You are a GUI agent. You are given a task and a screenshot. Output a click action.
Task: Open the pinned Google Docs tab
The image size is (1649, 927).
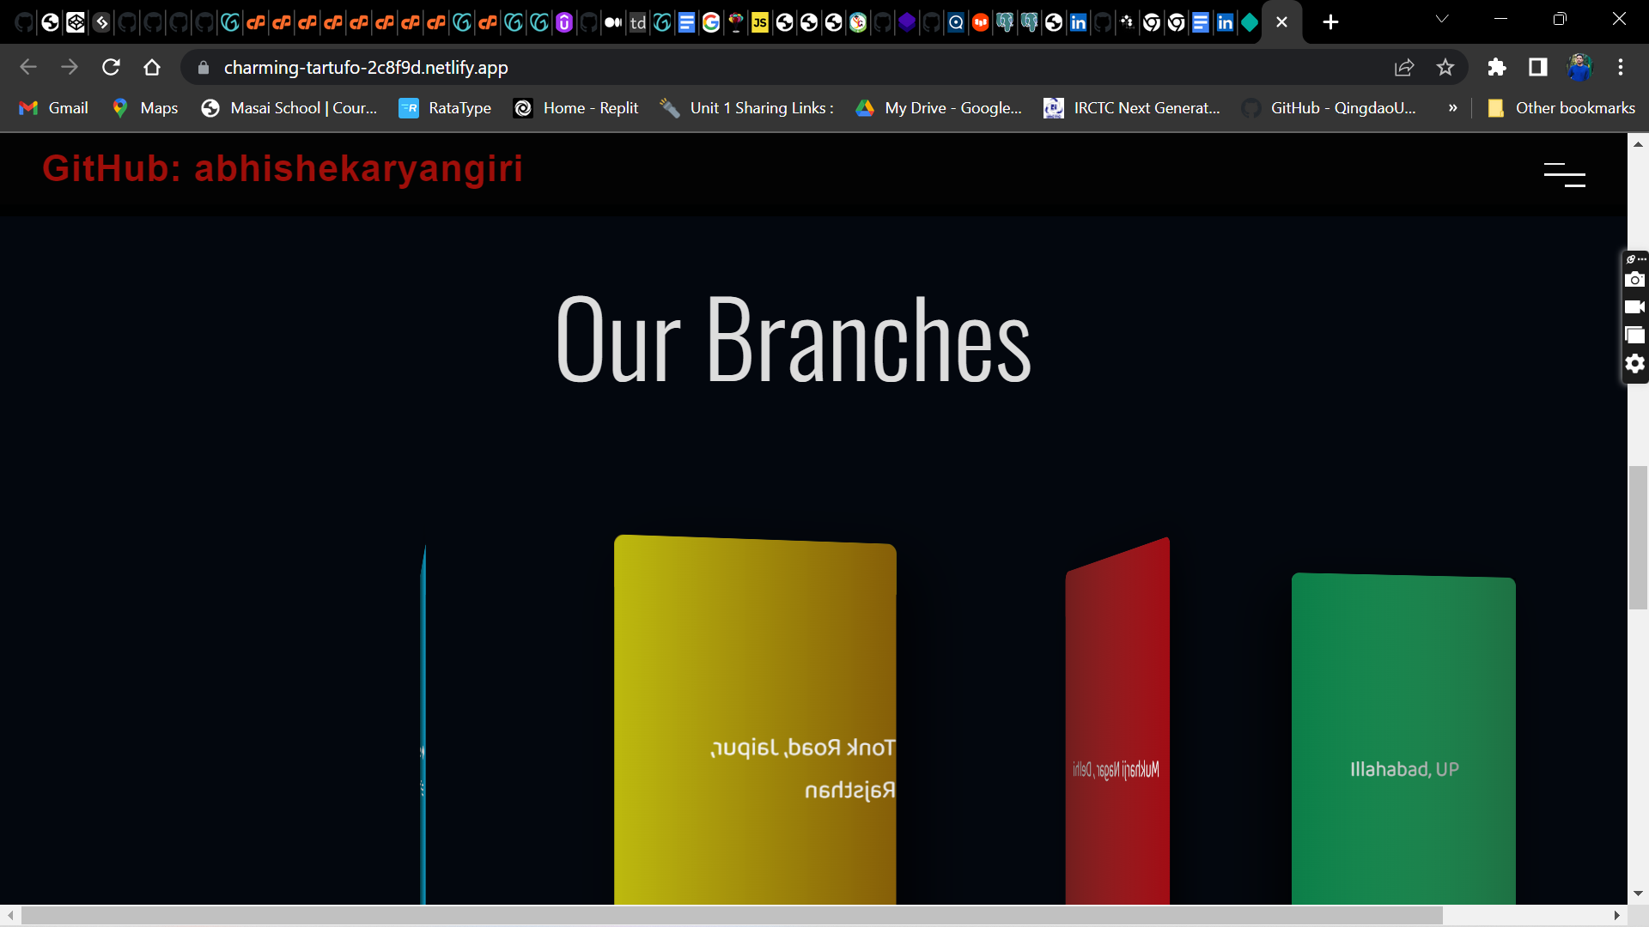click(685, 21)
